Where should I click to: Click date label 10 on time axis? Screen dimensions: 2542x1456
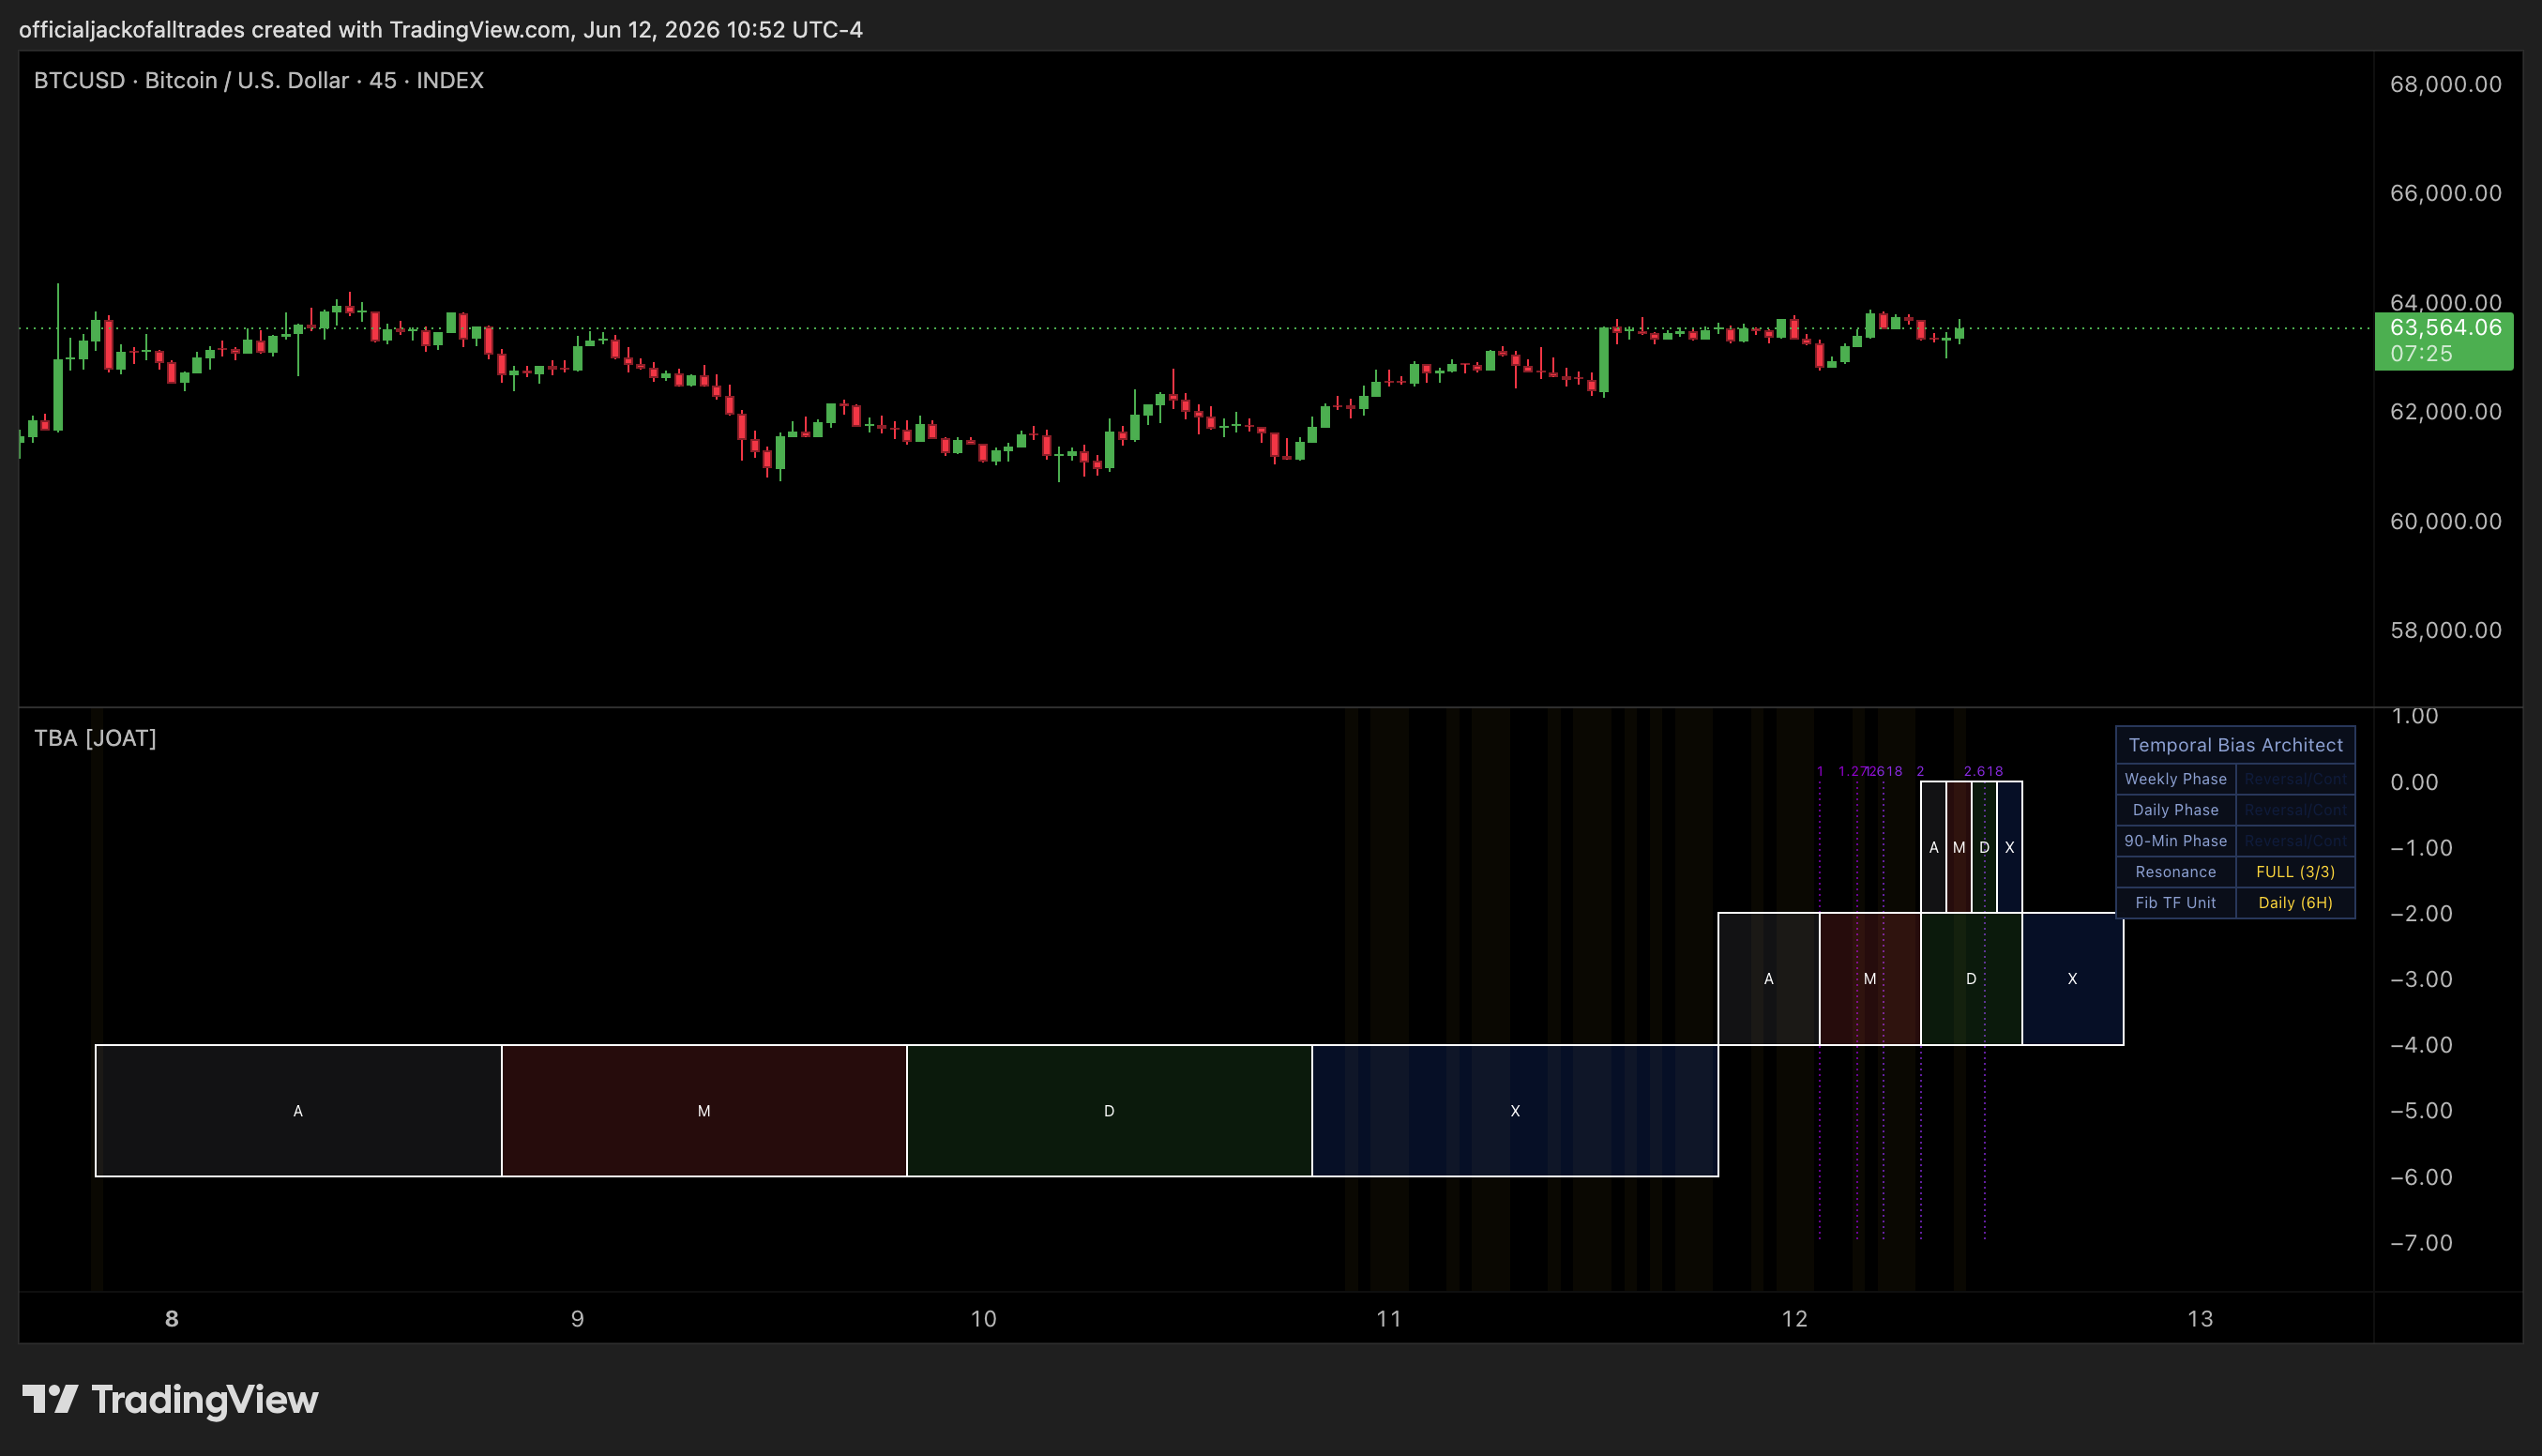(984, 1319)
